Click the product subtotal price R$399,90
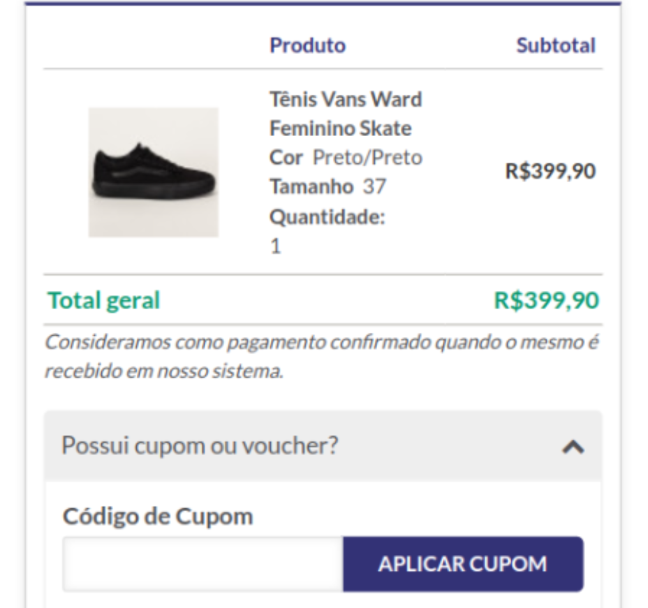648x608 pixels. 550,172
